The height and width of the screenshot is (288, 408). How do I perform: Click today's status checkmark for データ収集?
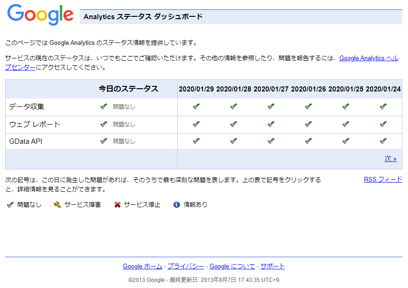pos(104,106)
